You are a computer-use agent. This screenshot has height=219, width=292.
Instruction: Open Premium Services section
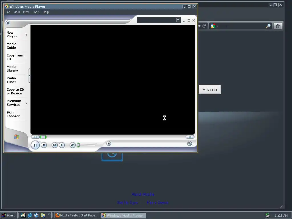point(14,103)
